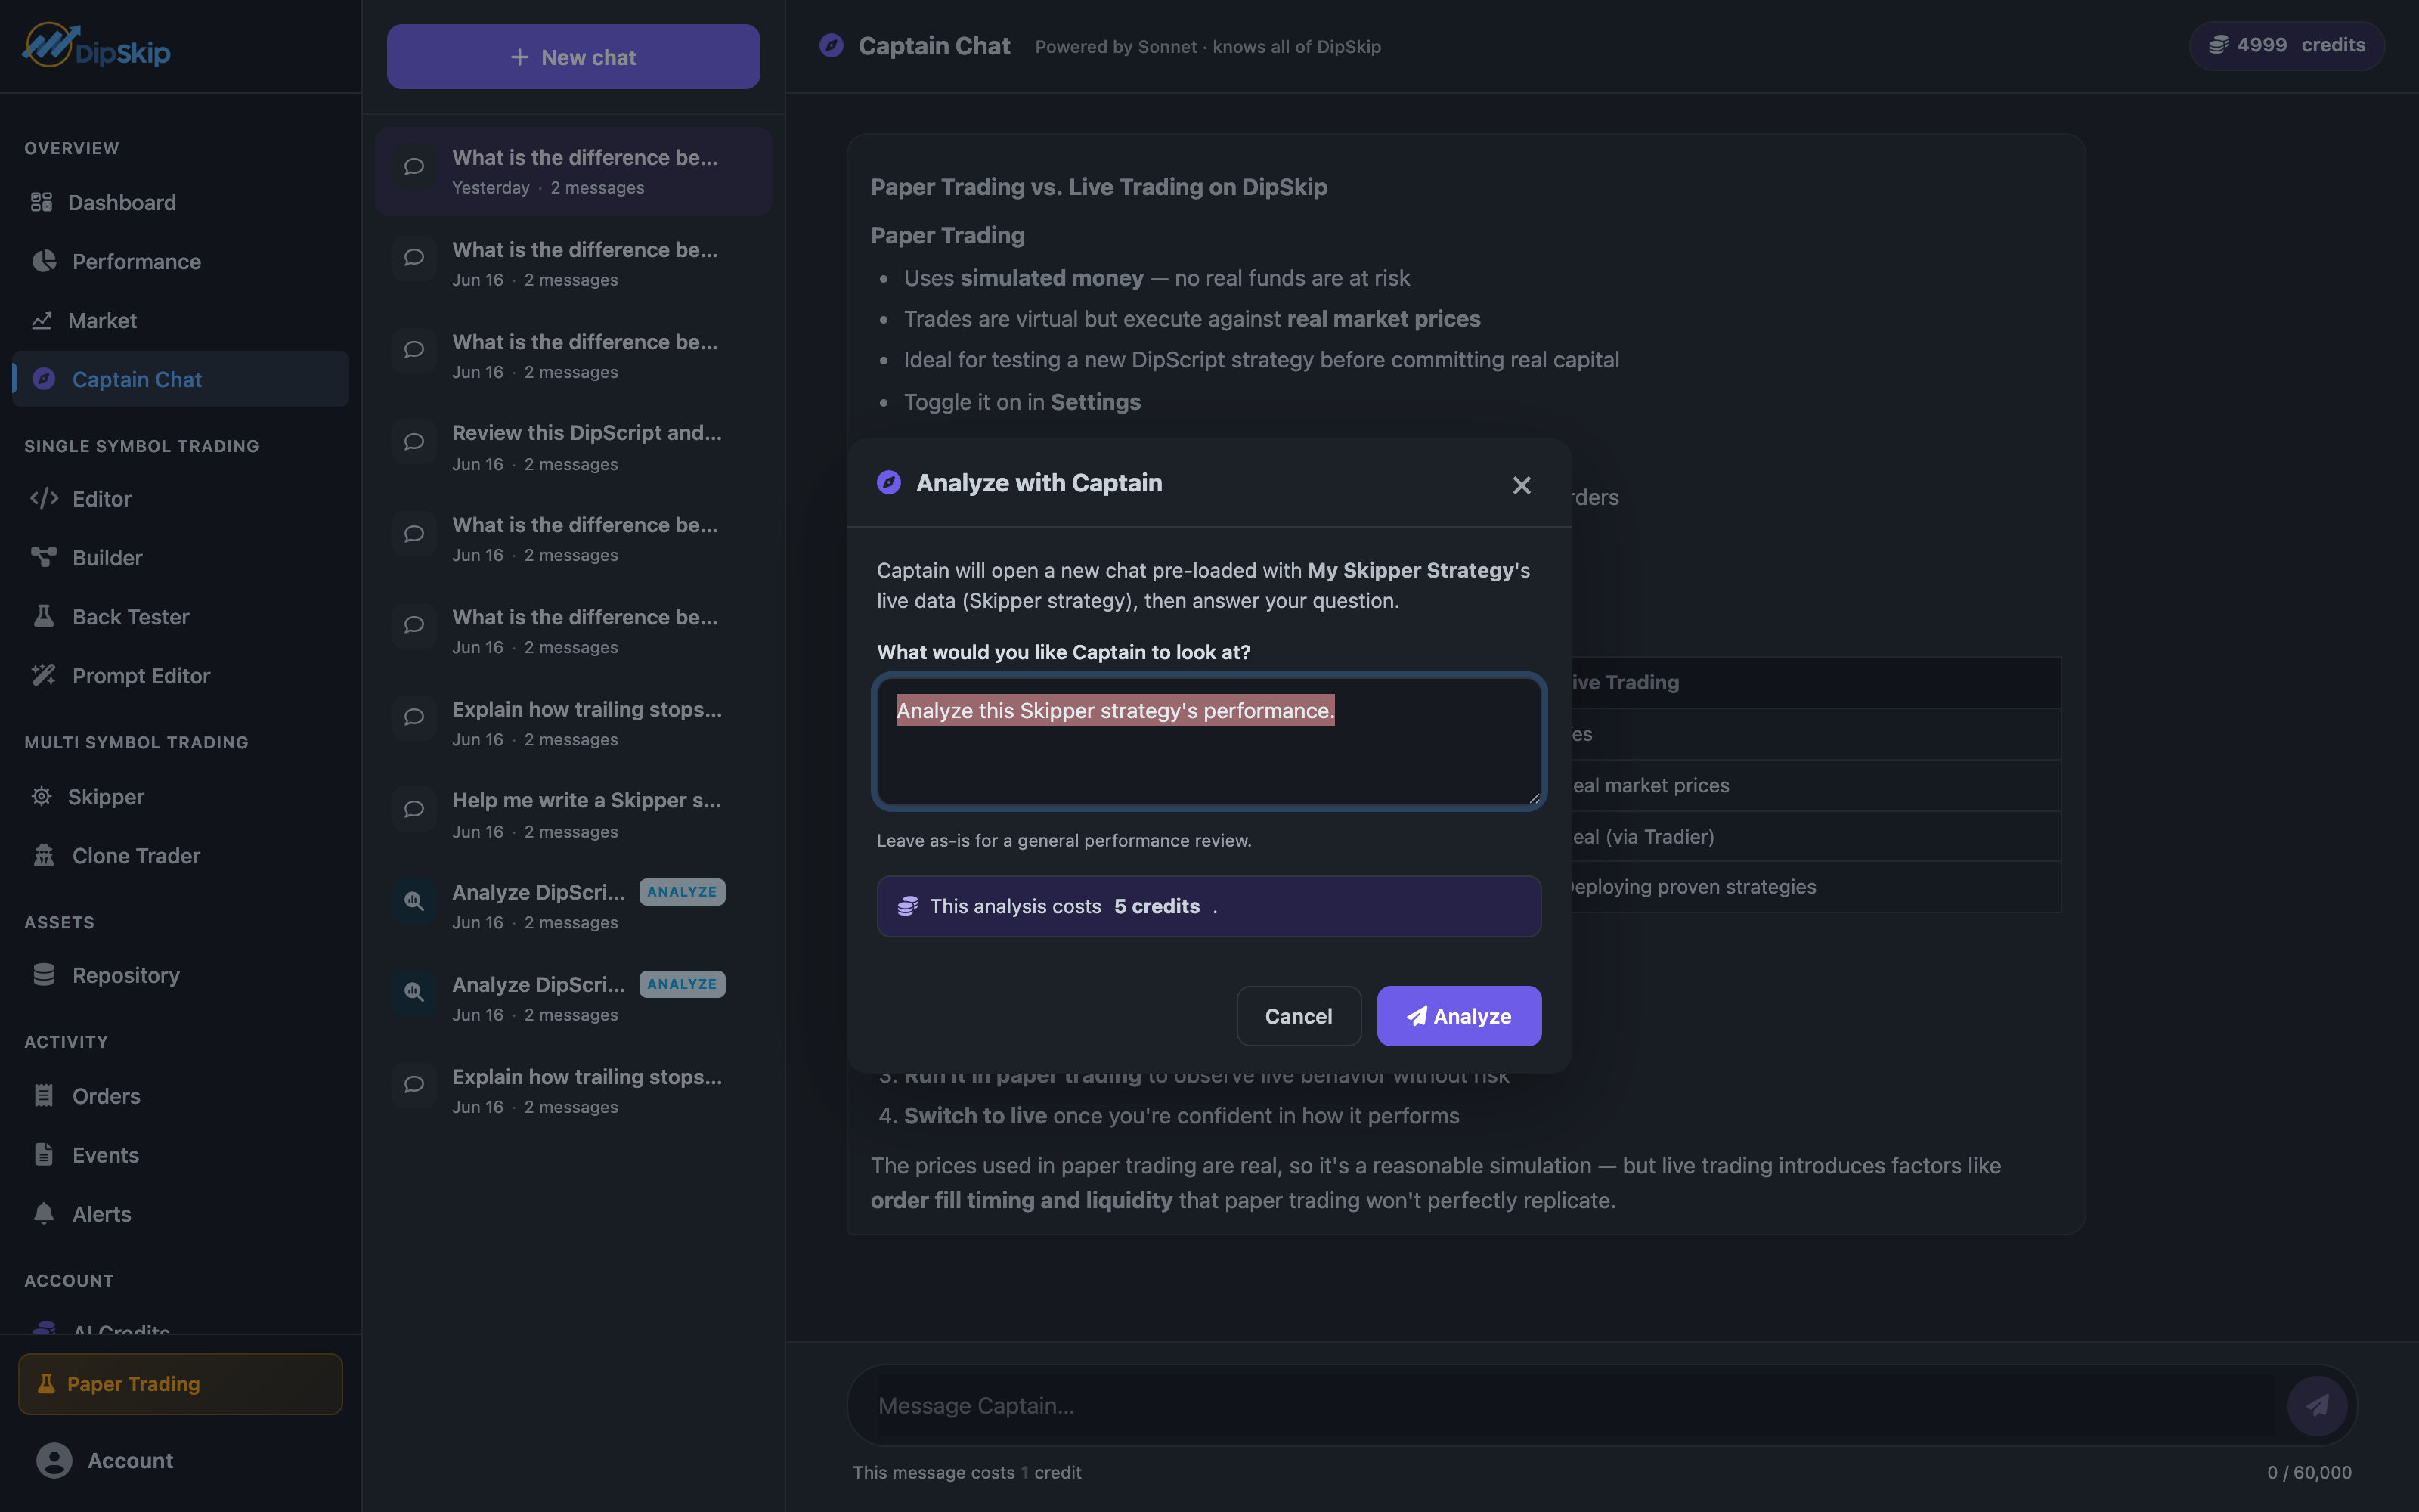Click coin icon in analysis cost banner
Viewport: 2419px width, 1512px height.
[908, 906]
